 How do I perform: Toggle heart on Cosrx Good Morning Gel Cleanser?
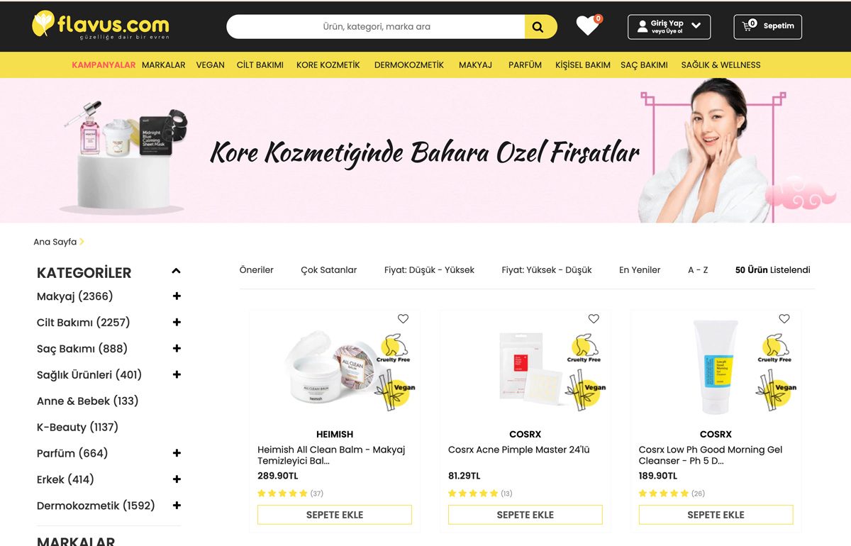(x=784, y=319)
